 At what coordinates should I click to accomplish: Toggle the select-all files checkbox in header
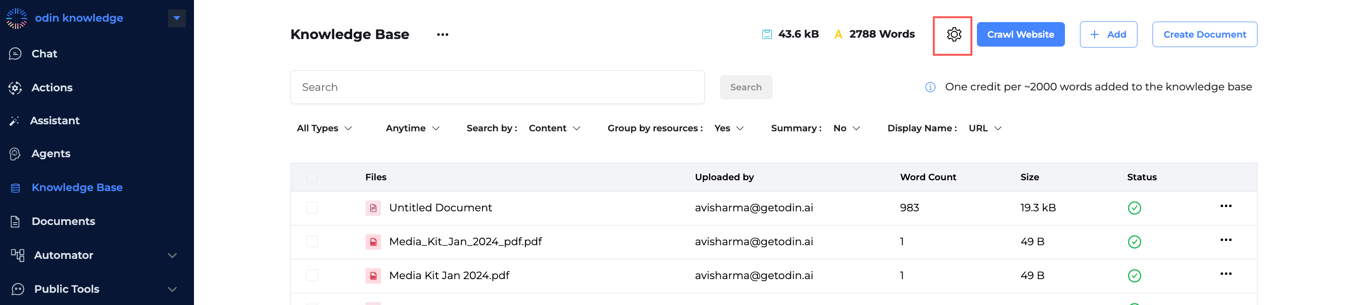pyautogui.click(x=312, y=177)
